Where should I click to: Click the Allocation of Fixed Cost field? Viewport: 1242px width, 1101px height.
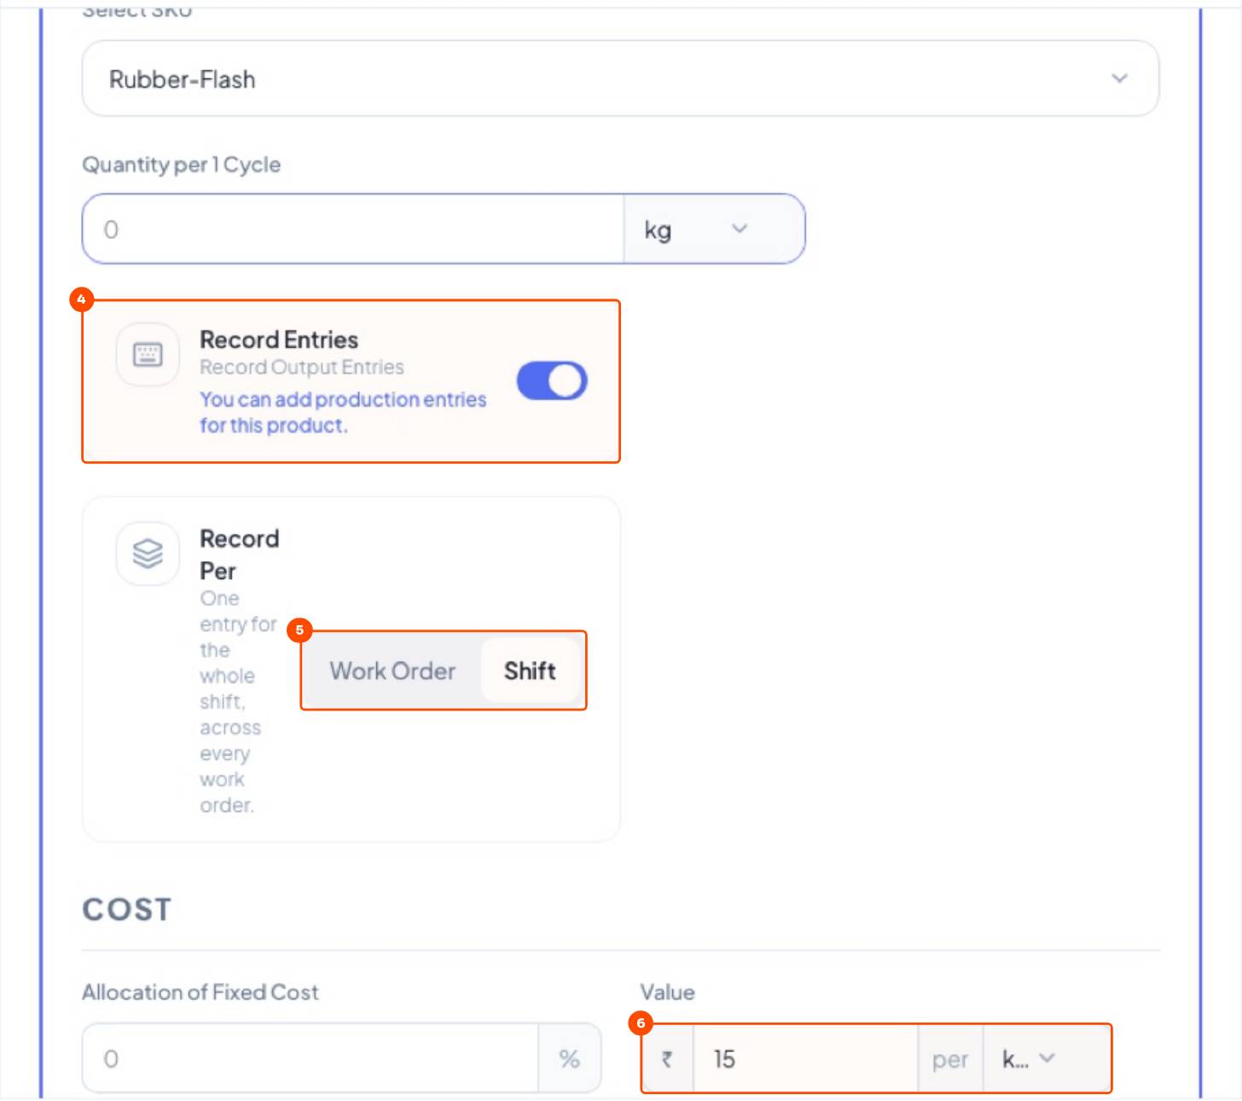point(311,1058)
